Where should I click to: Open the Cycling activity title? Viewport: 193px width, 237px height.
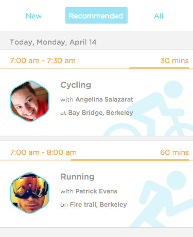(76, 85)
